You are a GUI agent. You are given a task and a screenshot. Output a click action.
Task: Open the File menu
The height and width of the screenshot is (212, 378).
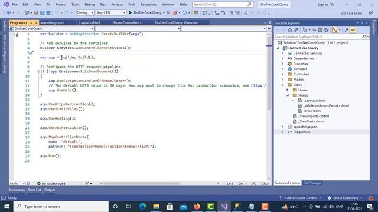point(14,4)
